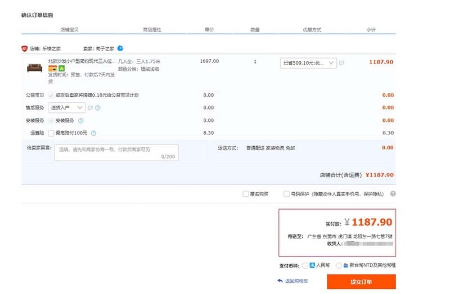Screen dimensions: 450x294
Task: Toggle the 安装服务 checkbox
Action: 51,120
